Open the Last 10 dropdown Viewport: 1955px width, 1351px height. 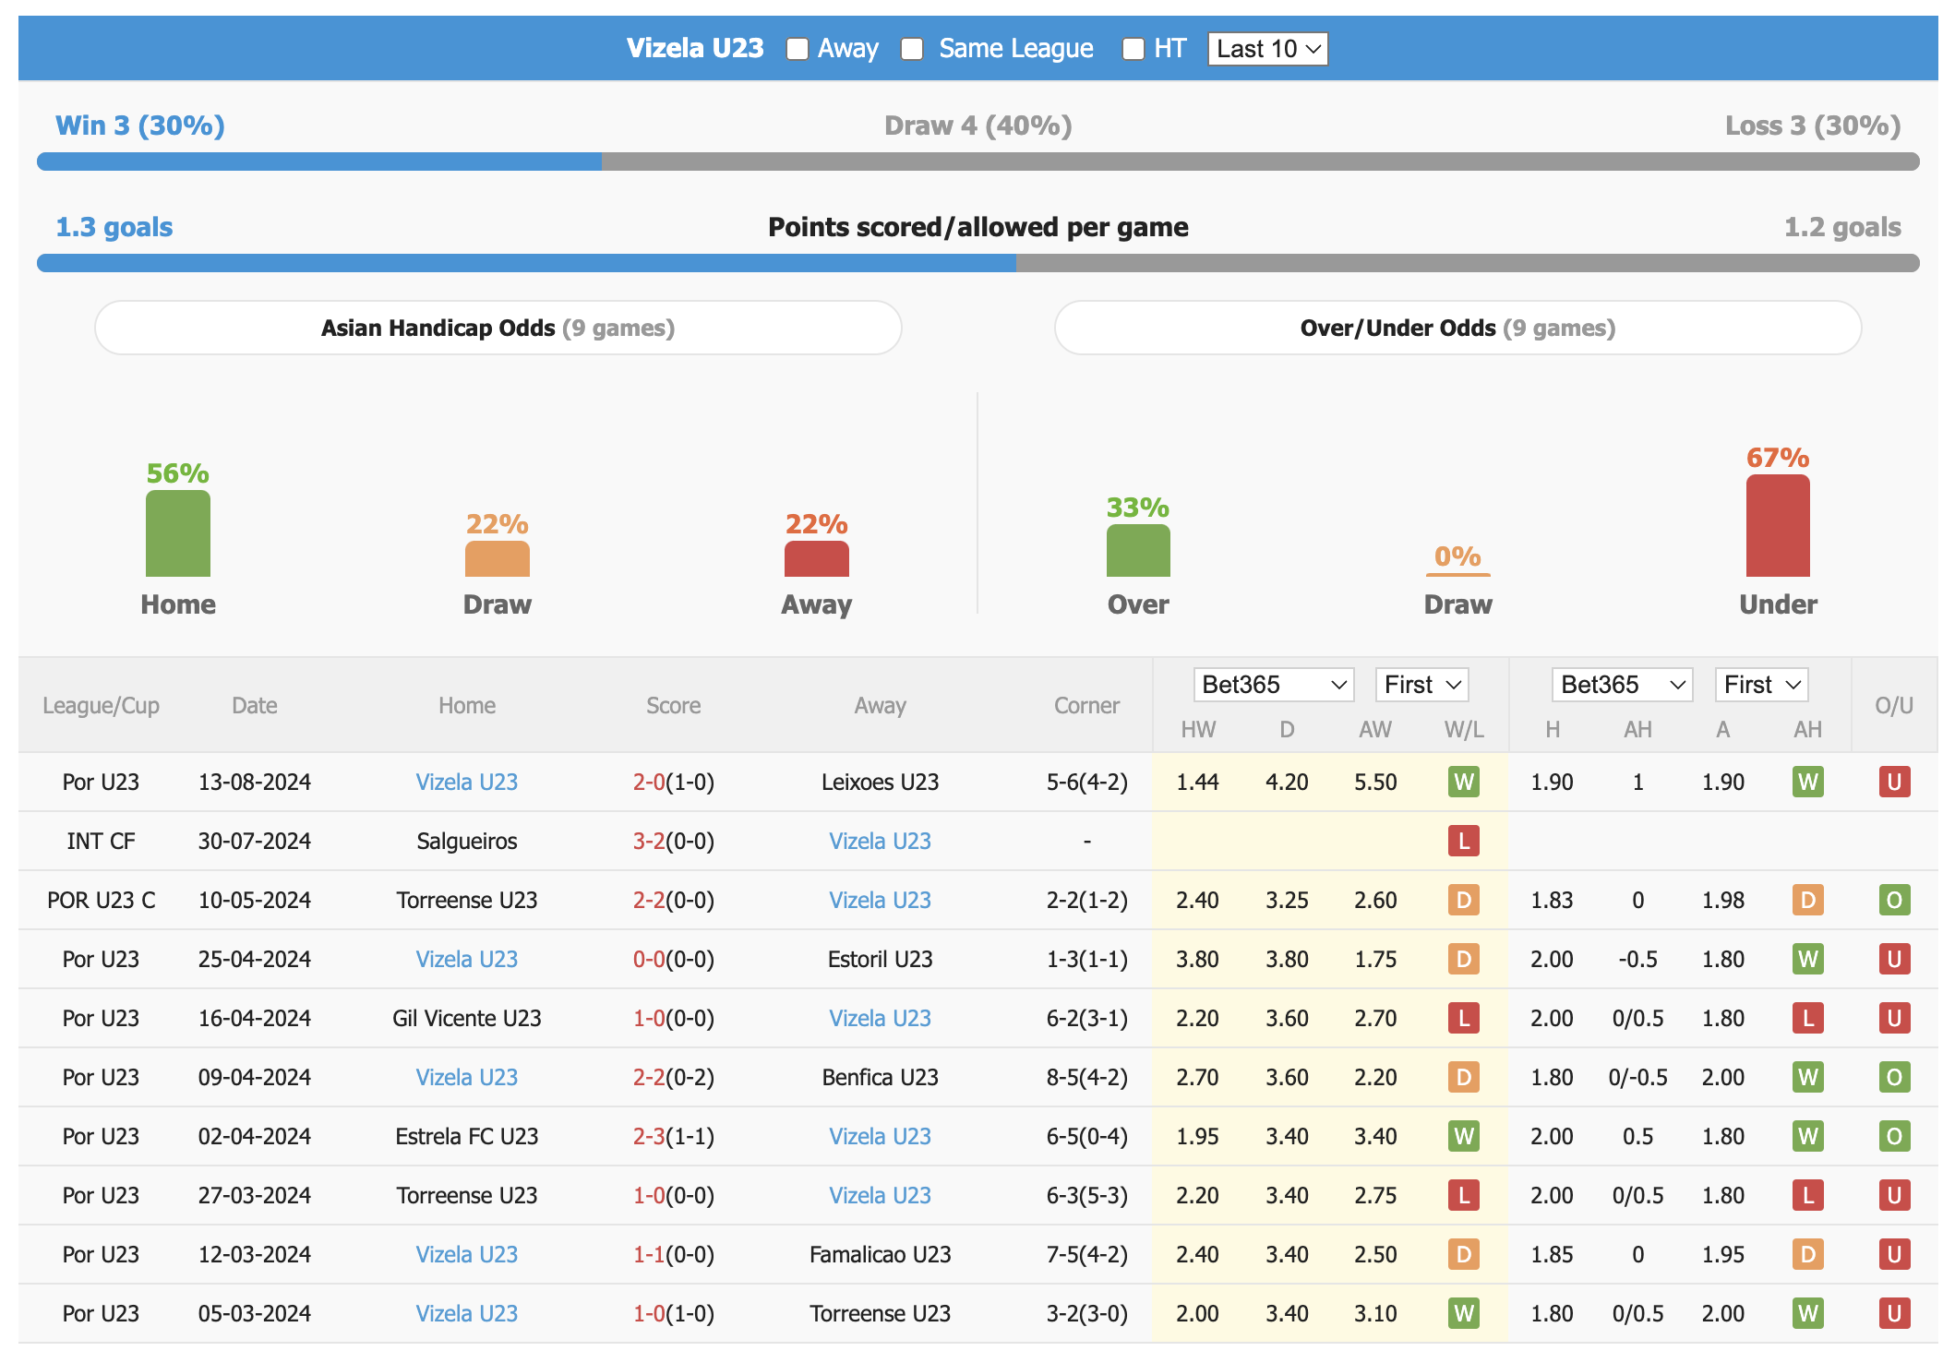click(x=1267, y=49)
